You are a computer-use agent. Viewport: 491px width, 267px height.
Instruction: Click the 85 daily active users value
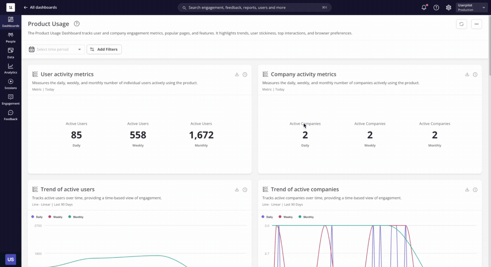(x=76, y=135)
